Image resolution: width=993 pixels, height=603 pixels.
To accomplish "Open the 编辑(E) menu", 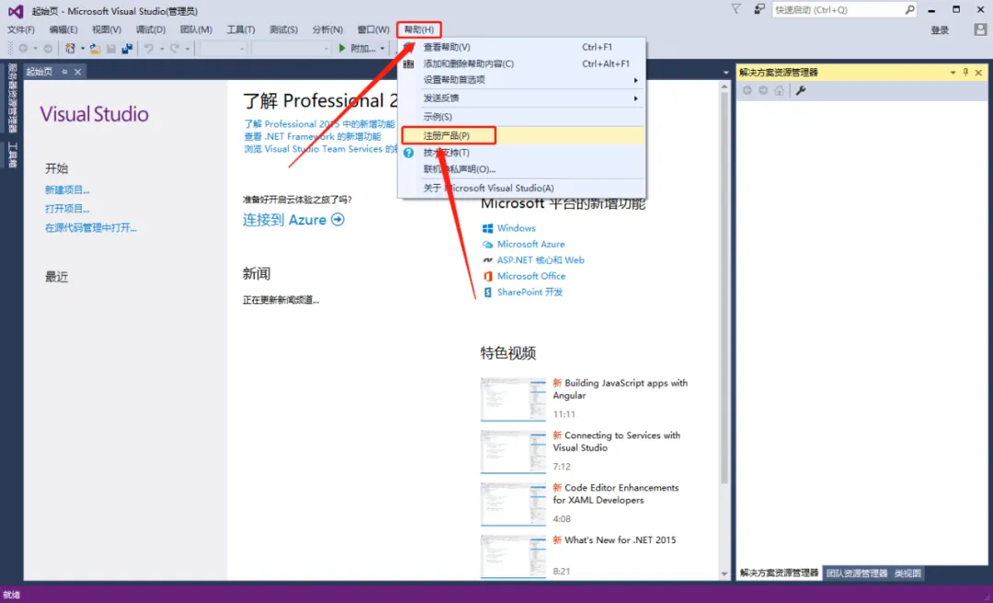I will 63,29.
